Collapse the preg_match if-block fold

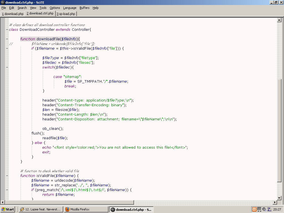(7, 190)
